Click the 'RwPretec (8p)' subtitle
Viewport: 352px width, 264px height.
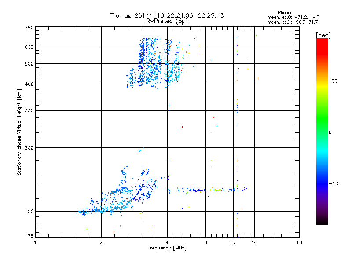tap(167, 21)
